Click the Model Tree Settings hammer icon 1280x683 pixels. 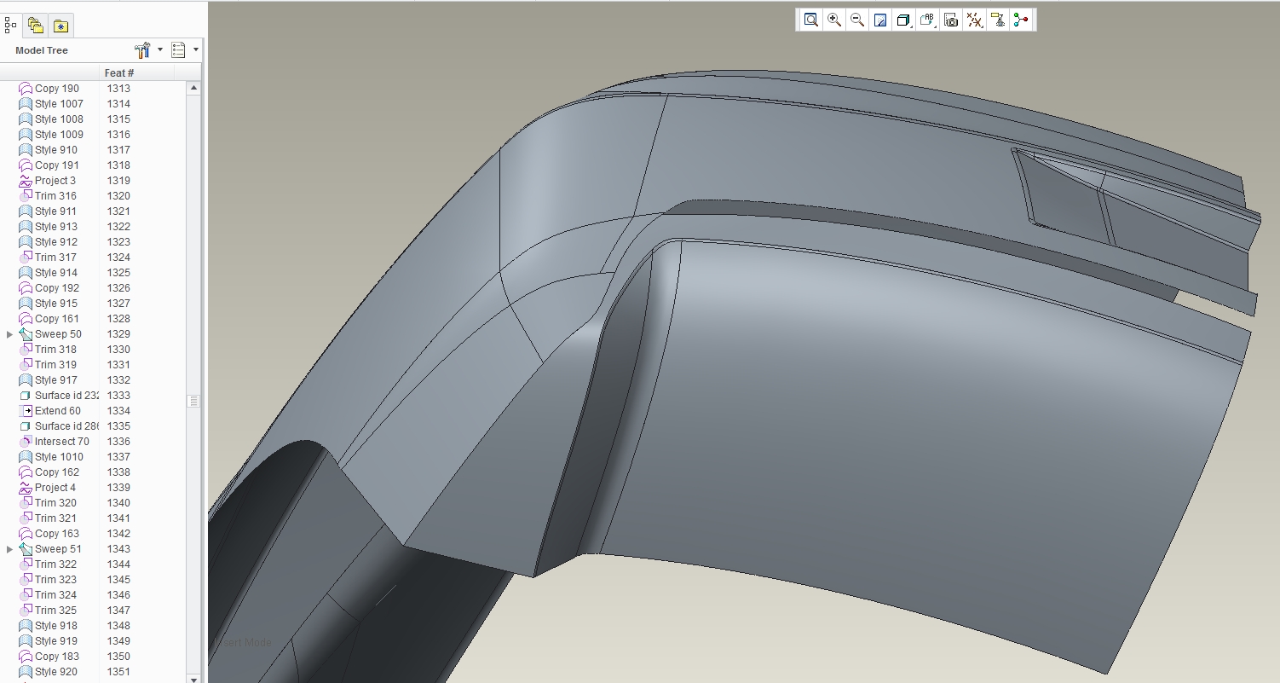point(142,50)
